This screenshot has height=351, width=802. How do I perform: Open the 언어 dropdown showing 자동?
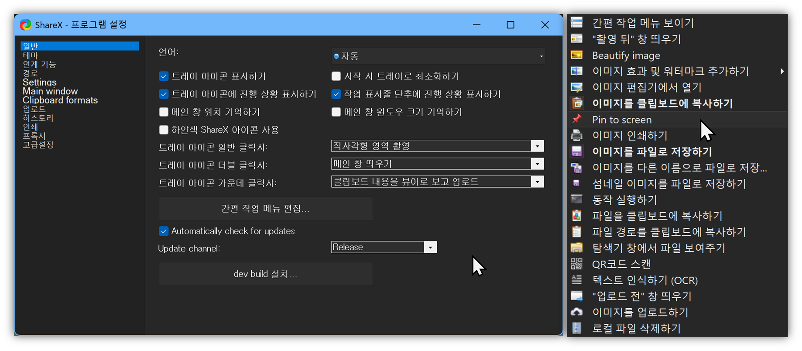pyautogui.click(x=438, y=56)
